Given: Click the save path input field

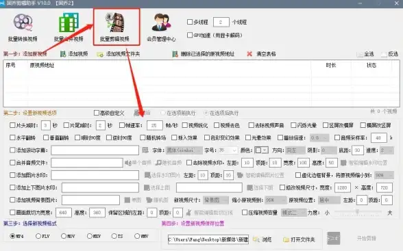Looking at the screenshot, I should pyautogui.click(x=208, y=240).
